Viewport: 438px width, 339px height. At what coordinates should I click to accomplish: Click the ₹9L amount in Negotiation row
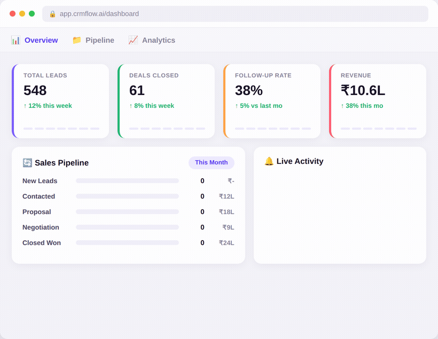228,227
